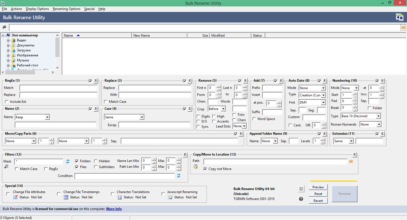407x220 pixels.
Task: Open the Renaming Options menu
Action: 66,9
